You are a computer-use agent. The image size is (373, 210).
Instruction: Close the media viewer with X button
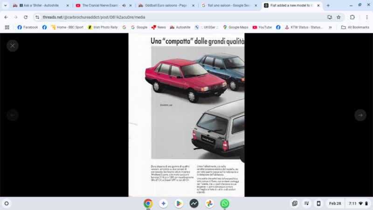point(13,46)
